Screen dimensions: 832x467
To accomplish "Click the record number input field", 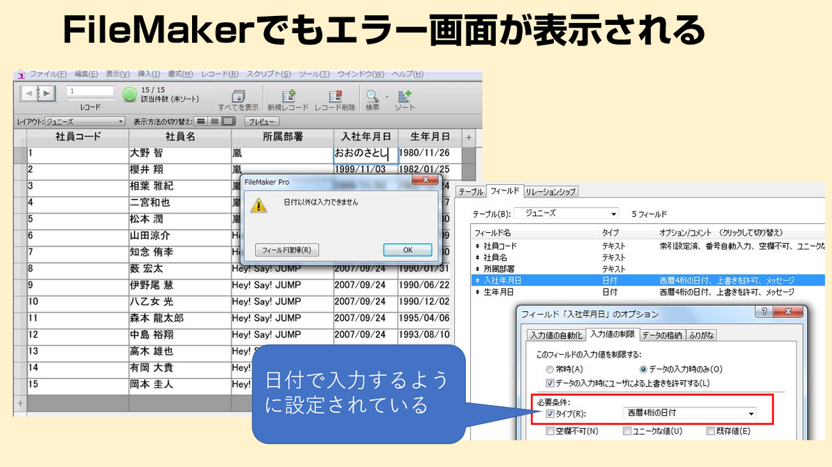I will pyautogui.click(x=90, y=91).
